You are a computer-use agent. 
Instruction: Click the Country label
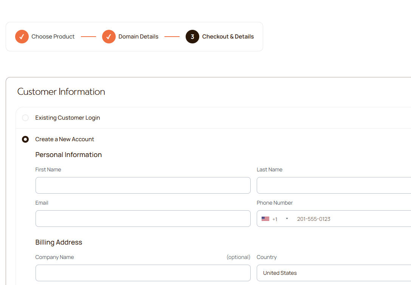[267, 257]
